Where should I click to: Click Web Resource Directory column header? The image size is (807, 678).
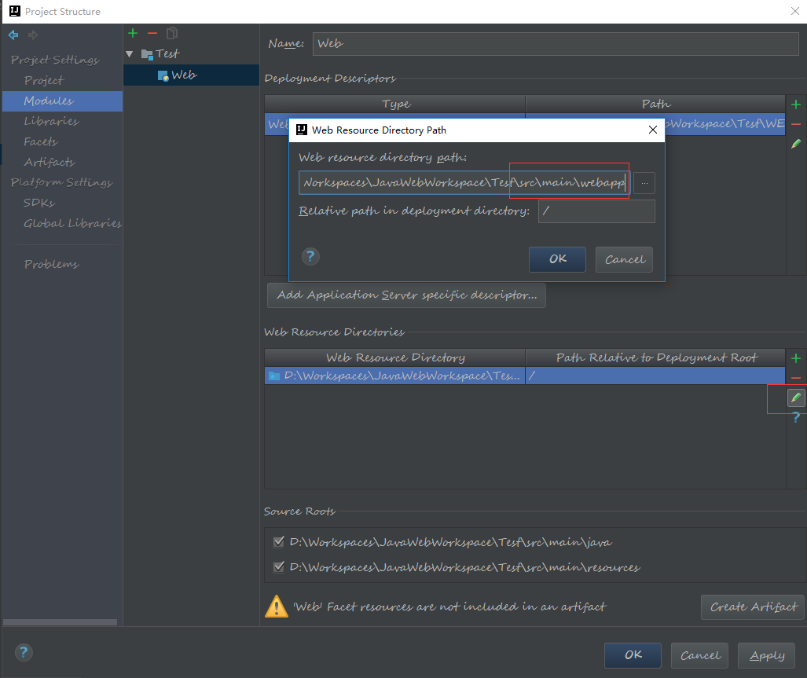(395, 358)
